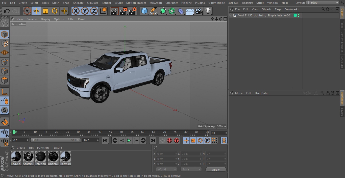Toggle visibility dots for Ford object

[299, 15]
